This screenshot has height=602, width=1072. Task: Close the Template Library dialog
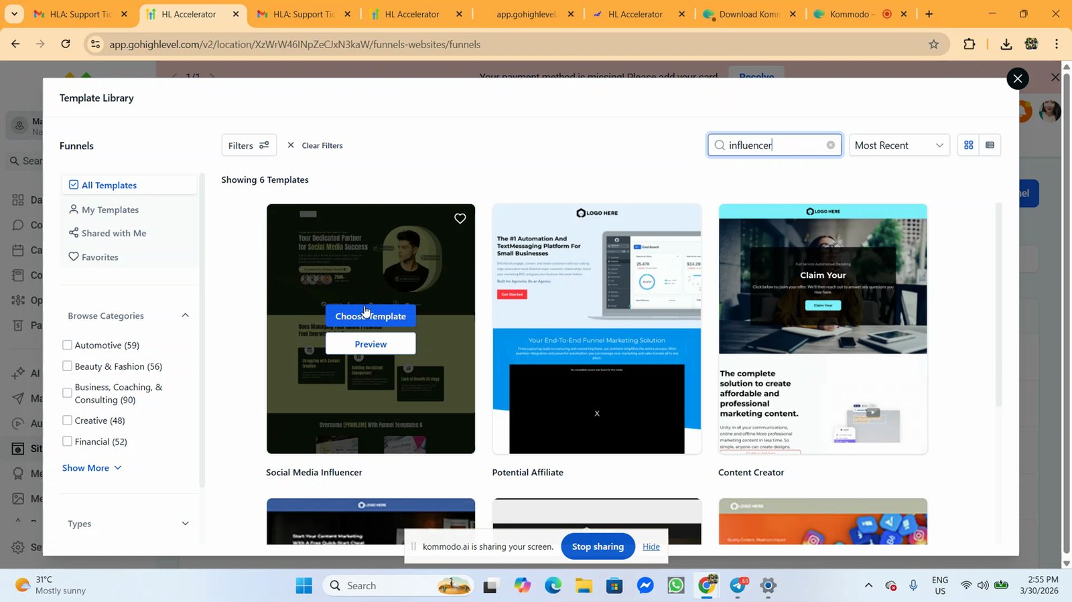1017,78
